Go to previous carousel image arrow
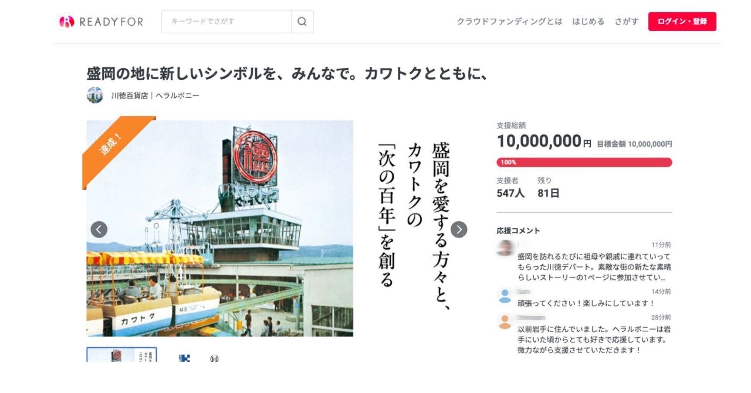 point(99,229)
